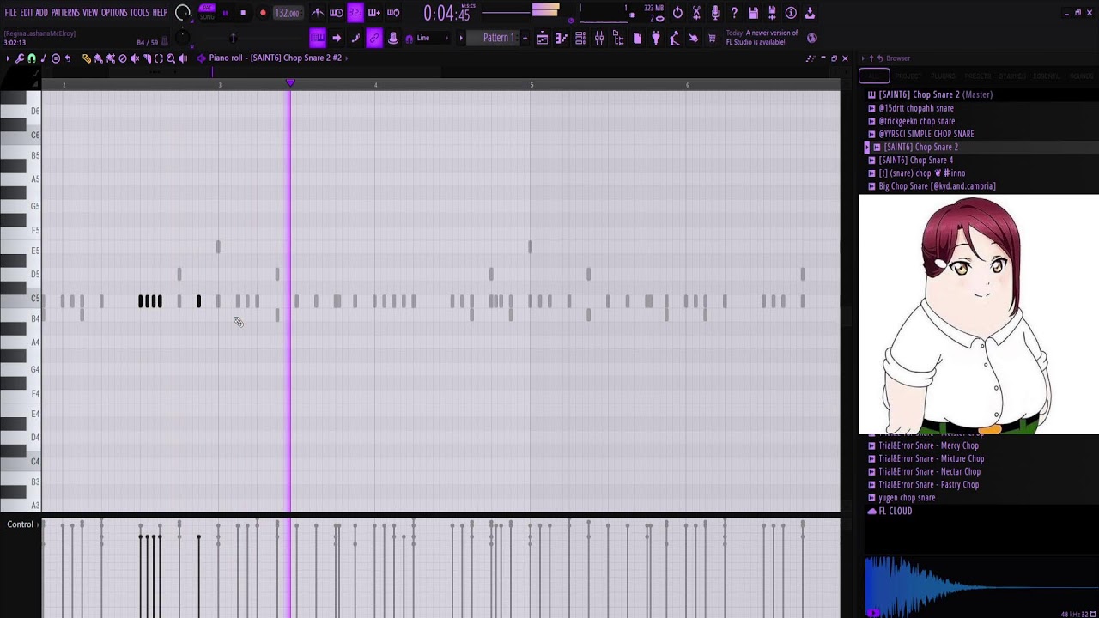This screenshot has height=618, width=1099.
Task: Click the tempo field showing 132.000
Action: click(x=287, y=13)
